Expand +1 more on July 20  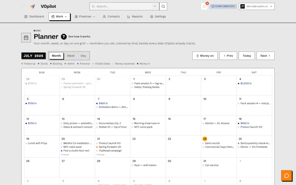point(65,155)
